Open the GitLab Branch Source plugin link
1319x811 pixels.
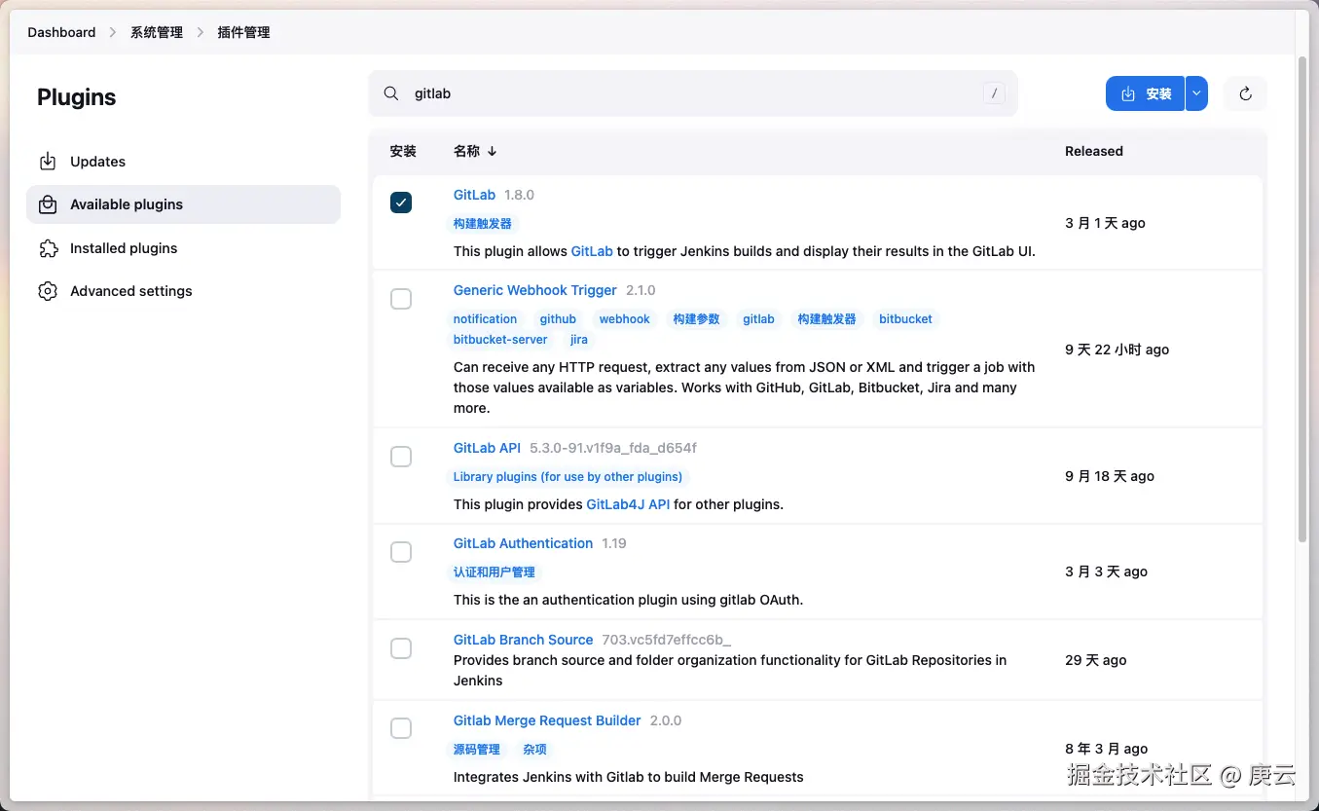coord(523,640)
